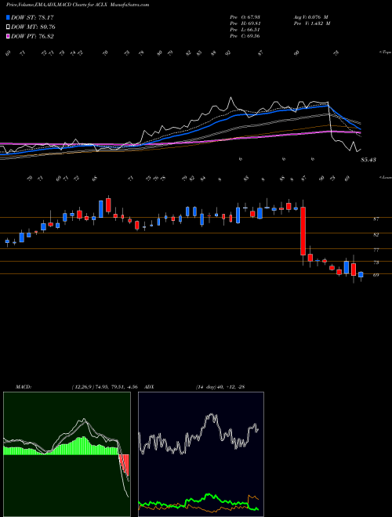The width and height of the screenshot is (392, 517).
Task: Click MACD values '(12,26,9) 74.95, 79.51, -4.56'
Action: click(x=104, y=387)
